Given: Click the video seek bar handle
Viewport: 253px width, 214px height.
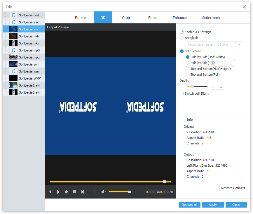Looking at the screenshot, I should coord(165,182).
